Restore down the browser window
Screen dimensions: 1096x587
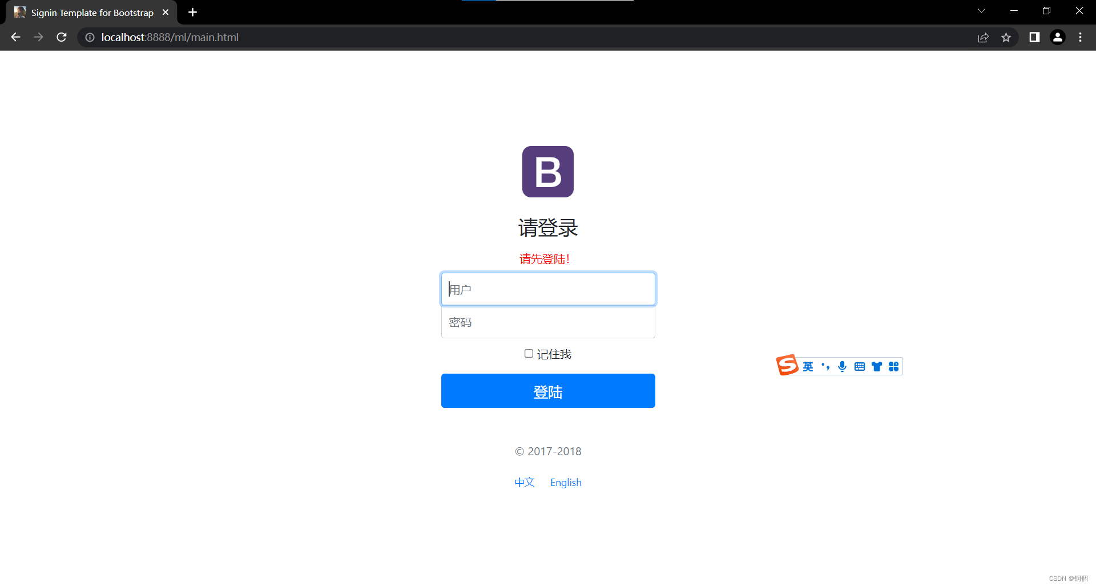[1046, 11]
